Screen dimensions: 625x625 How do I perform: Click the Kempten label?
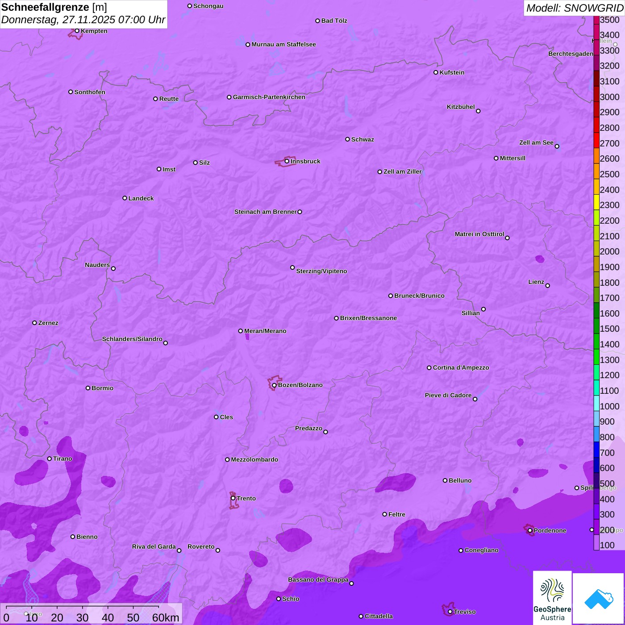[94, 31]
